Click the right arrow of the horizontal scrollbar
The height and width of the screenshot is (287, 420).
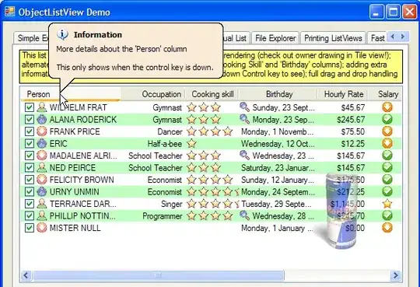pyautogui.click(x=396, y=275)
